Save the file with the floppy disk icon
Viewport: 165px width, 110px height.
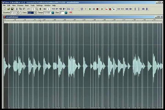click(x=12, y=9)
